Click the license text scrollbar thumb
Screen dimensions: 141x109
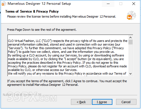[x=131, y=42]
